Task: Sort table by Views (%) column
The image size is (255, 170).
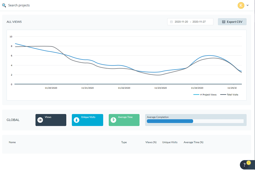Action: click(151, 142)
